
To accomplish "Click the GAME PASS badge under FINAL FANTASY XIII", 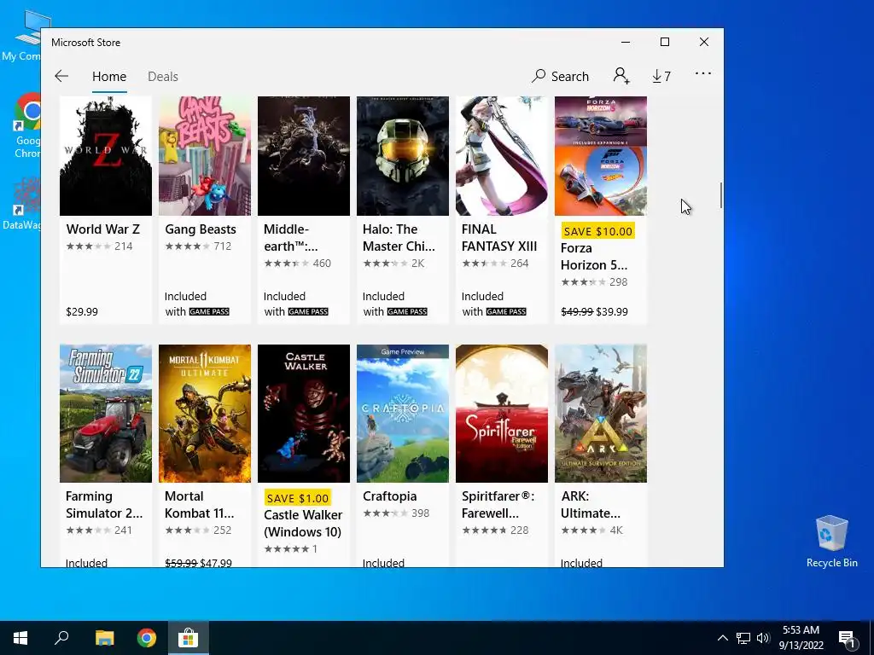I will [506, 312].
